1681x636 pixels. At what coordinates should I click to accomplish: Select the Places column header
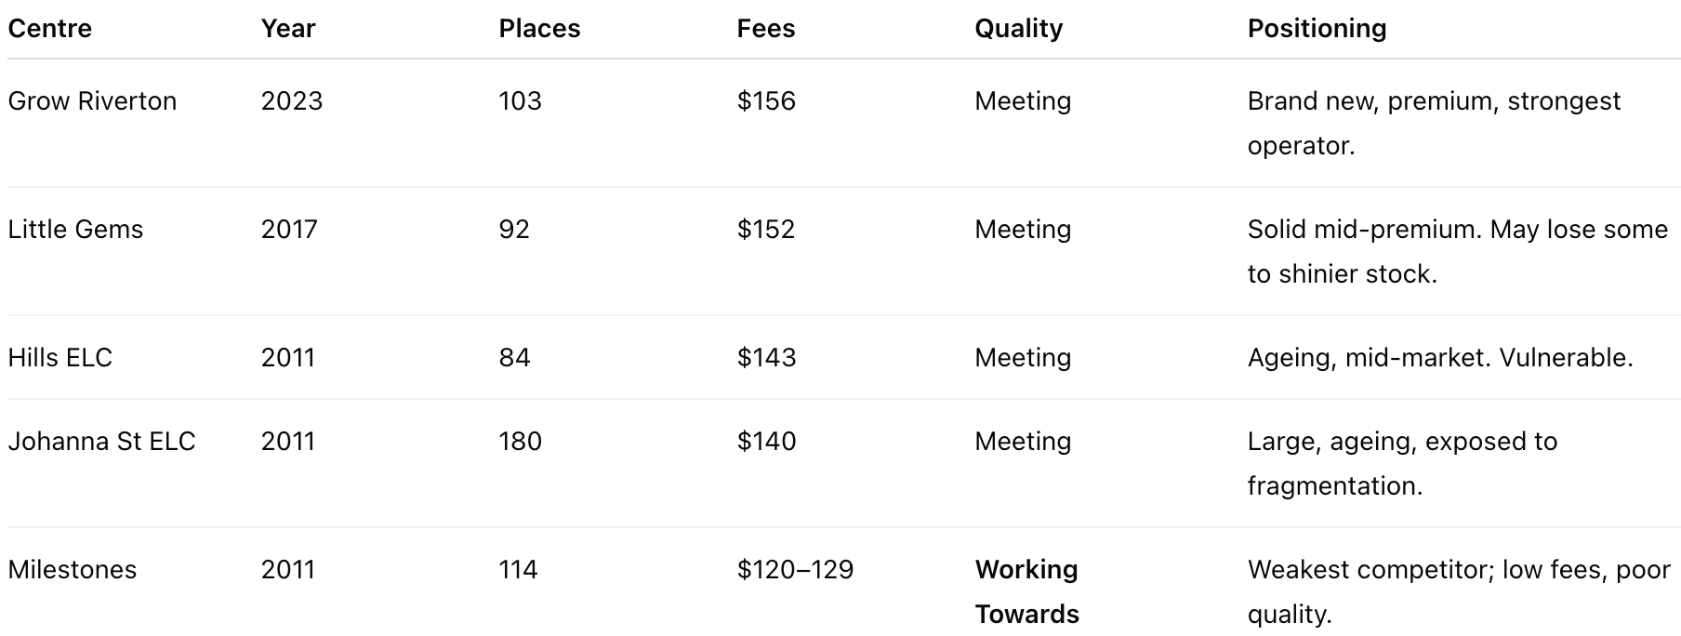click(539, 29)
